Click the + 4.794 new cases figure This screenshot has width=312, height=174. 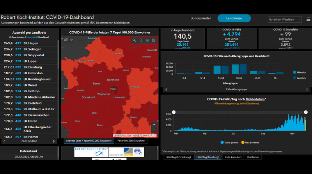tap(232, 34)
